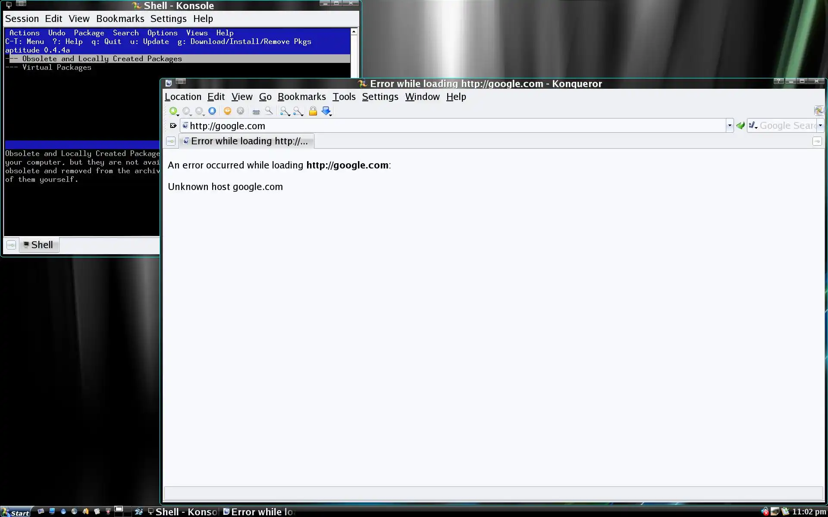Open new tab button left of tabs

coord(171,141)
